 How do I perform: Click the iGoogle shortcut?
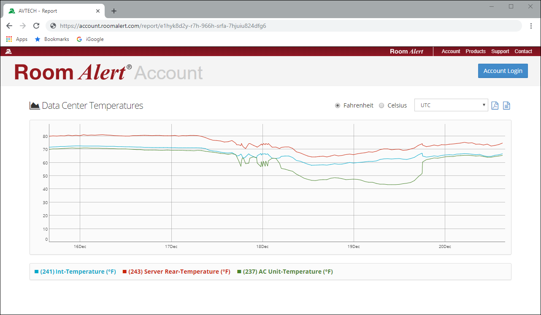(x=89, y=39)
